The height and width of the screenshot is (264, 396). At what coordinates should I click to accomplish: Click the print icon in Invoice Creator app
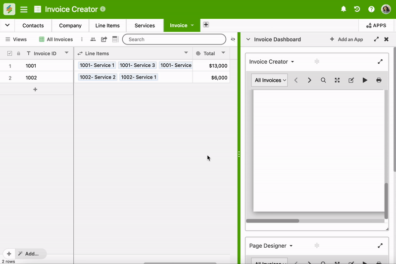tap(379, 80)
